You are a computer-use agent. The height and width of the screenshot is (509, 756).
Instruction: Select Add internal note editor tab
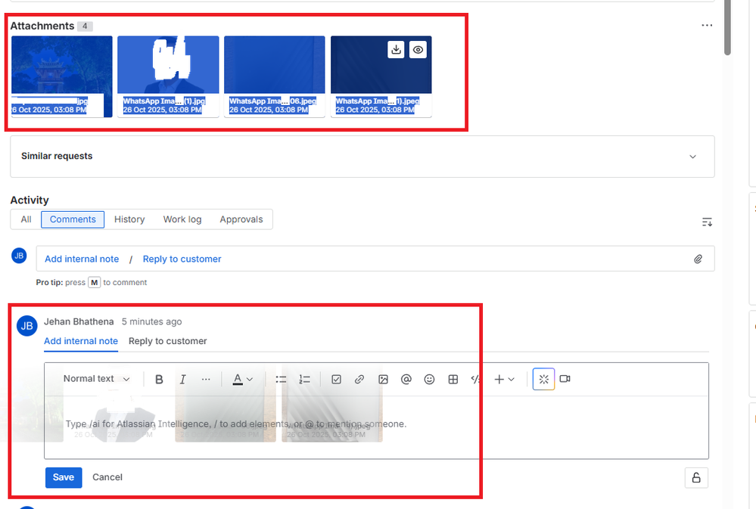tap(81, 341)
